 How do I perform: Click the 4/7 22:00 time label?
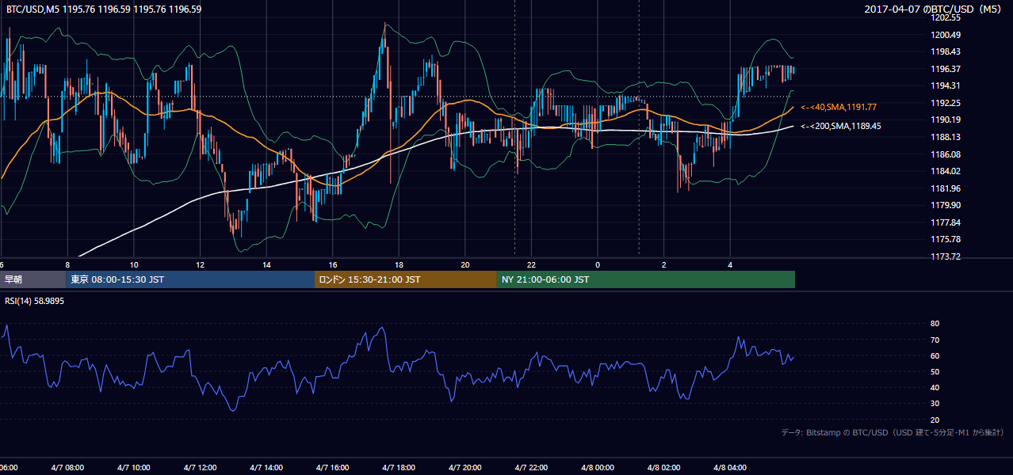[x=532, y=468]
